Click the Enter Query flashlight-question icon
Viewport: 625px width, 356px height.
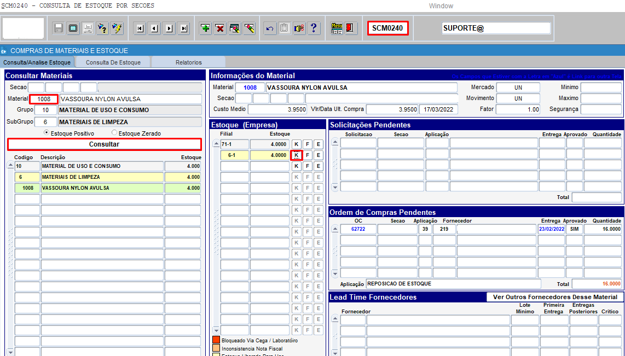102,28
